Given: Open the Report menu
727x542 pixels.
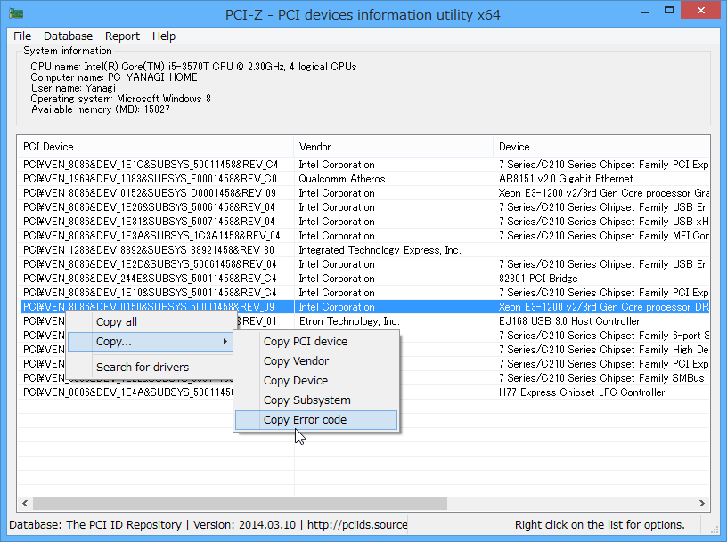Looking at the screenshot, I should [122, 36].
